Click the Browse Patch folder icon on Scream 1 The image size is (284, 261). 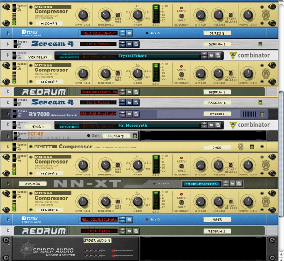tap(129, 44)
